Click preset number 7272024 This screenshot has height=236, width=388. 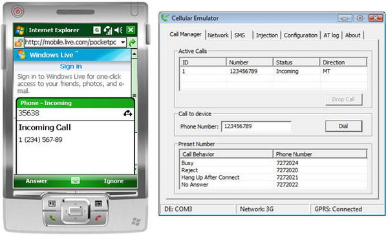[x=287, y=163]
